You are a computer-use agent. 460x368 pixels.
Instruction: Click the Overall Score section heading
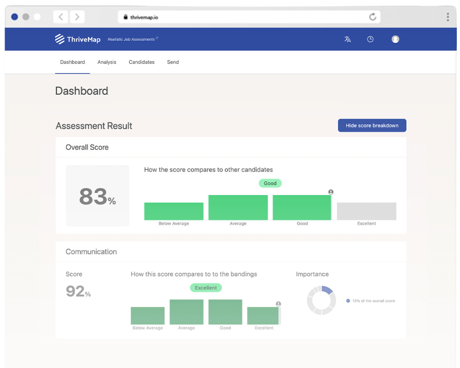(x=87, y=147)
